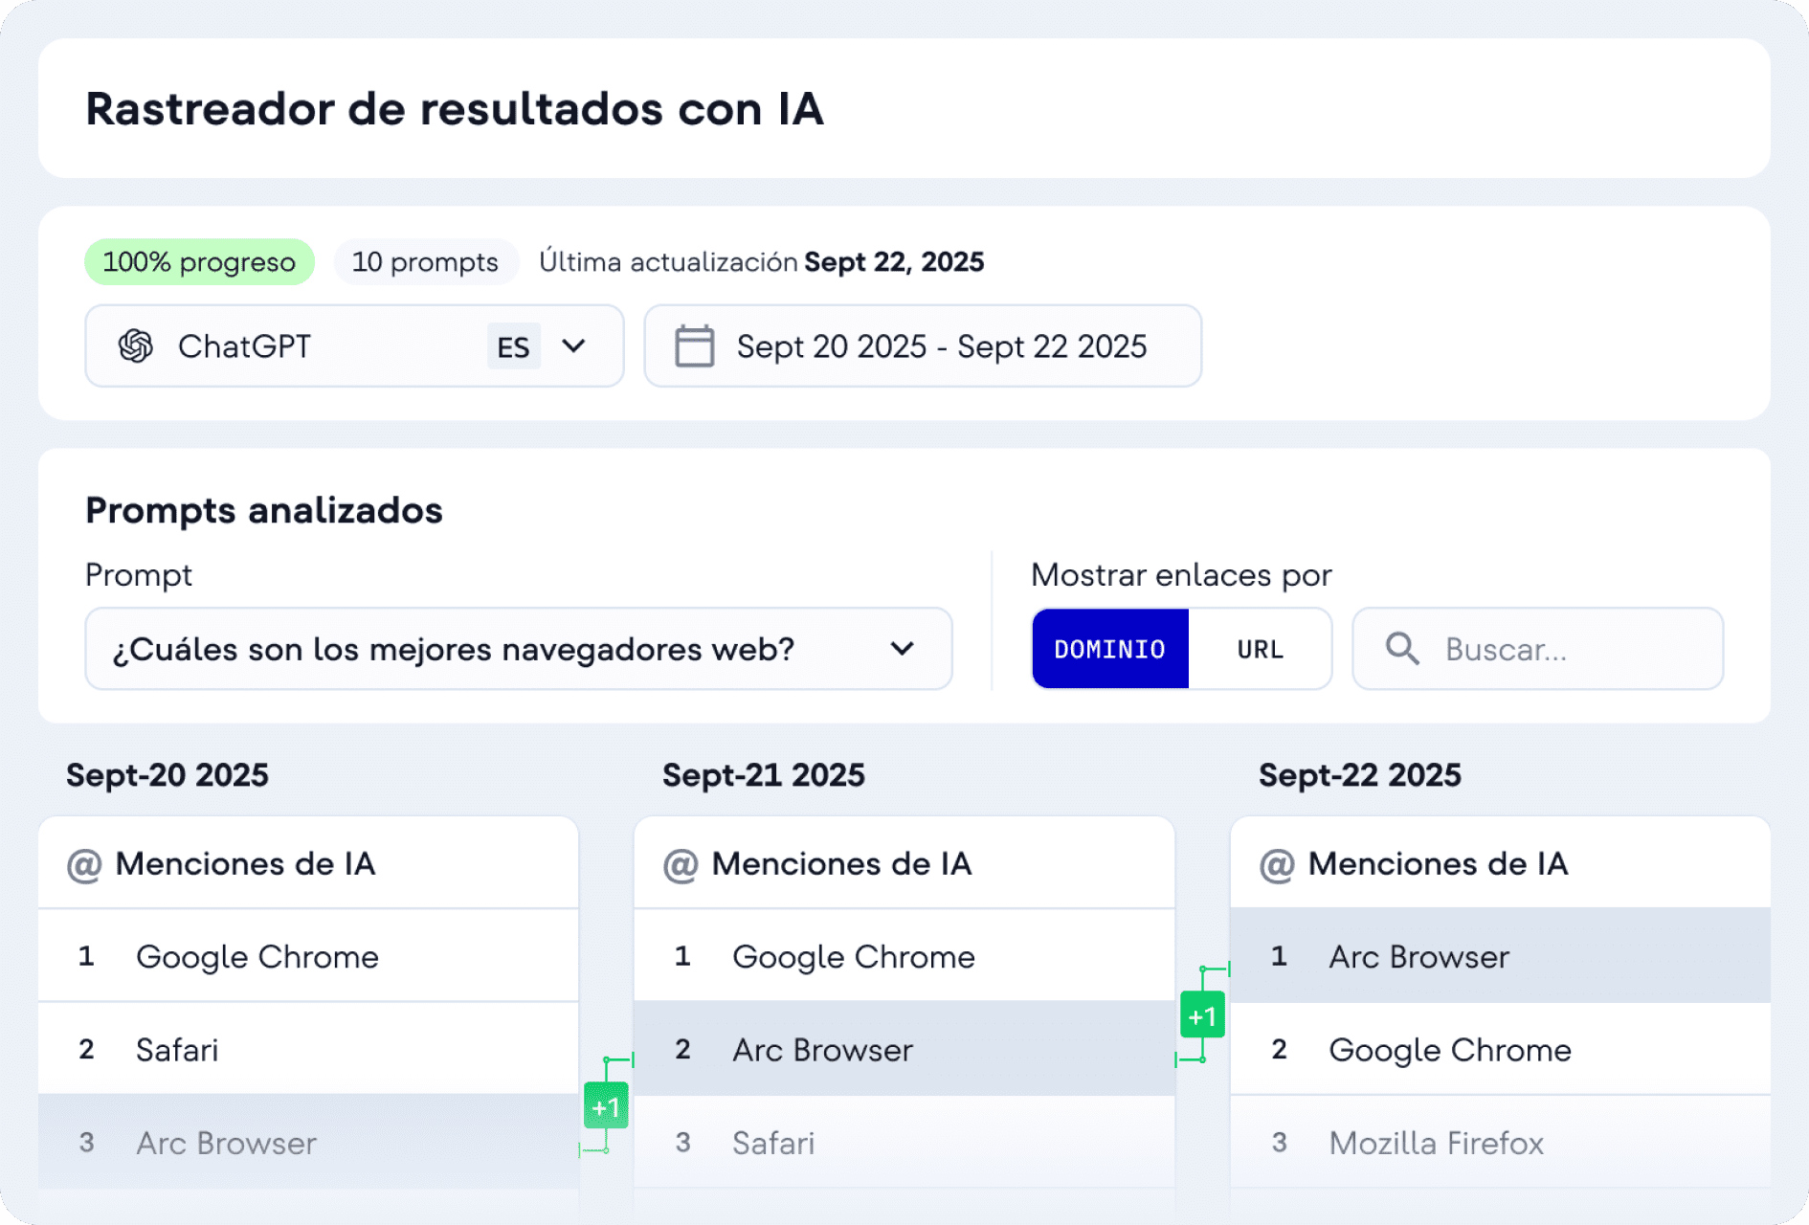The height and width of the screenshot is (1225, 1809).
Task: Select Arc Browser in the Sept-22 ranking
Action: coord(1418,956)
